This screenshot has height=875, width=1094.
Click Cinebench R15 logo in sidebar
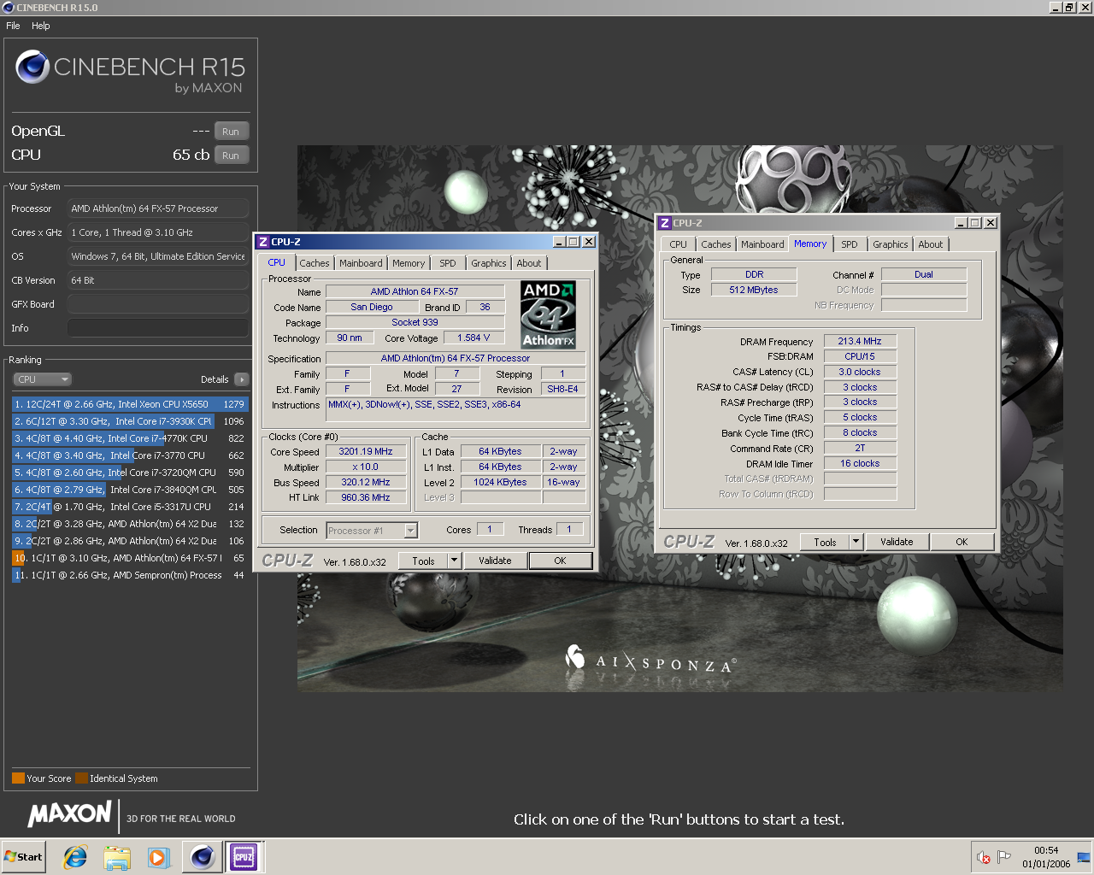point(130,71)
